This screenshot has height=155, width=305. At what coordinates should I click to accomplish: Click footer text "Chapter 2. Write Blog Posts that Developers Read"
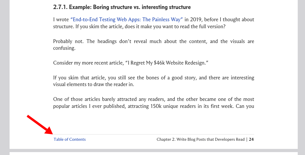coord(200,139)
